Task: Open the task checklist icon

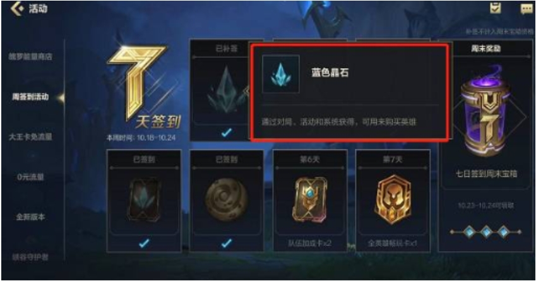Action: click(496, 8)
